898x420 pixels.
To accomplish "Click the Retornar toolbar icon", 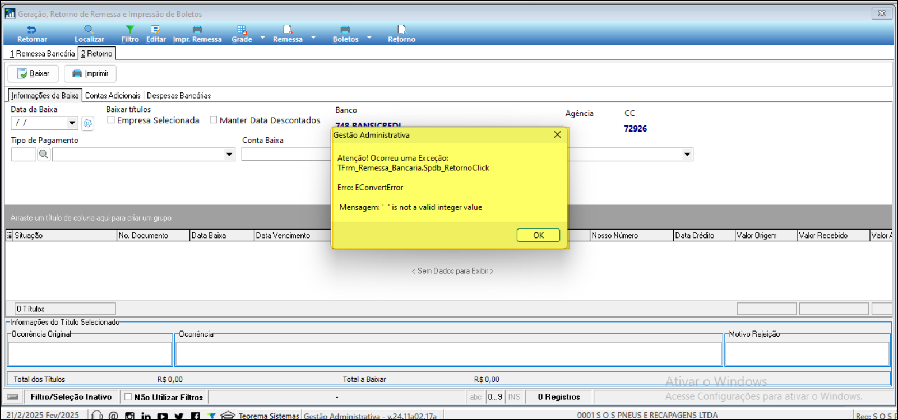I will click(x=32, y=30).
